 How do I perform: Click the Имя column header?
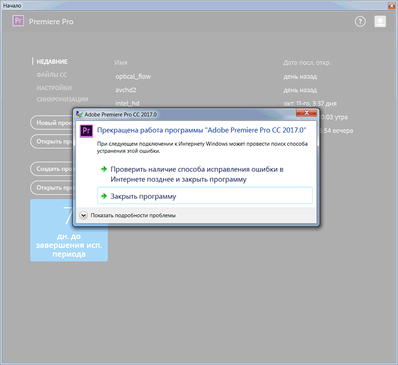tap(121, 62)
